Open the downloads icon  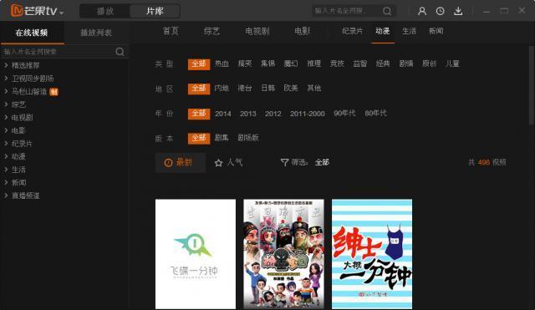[x=458, y=11]
